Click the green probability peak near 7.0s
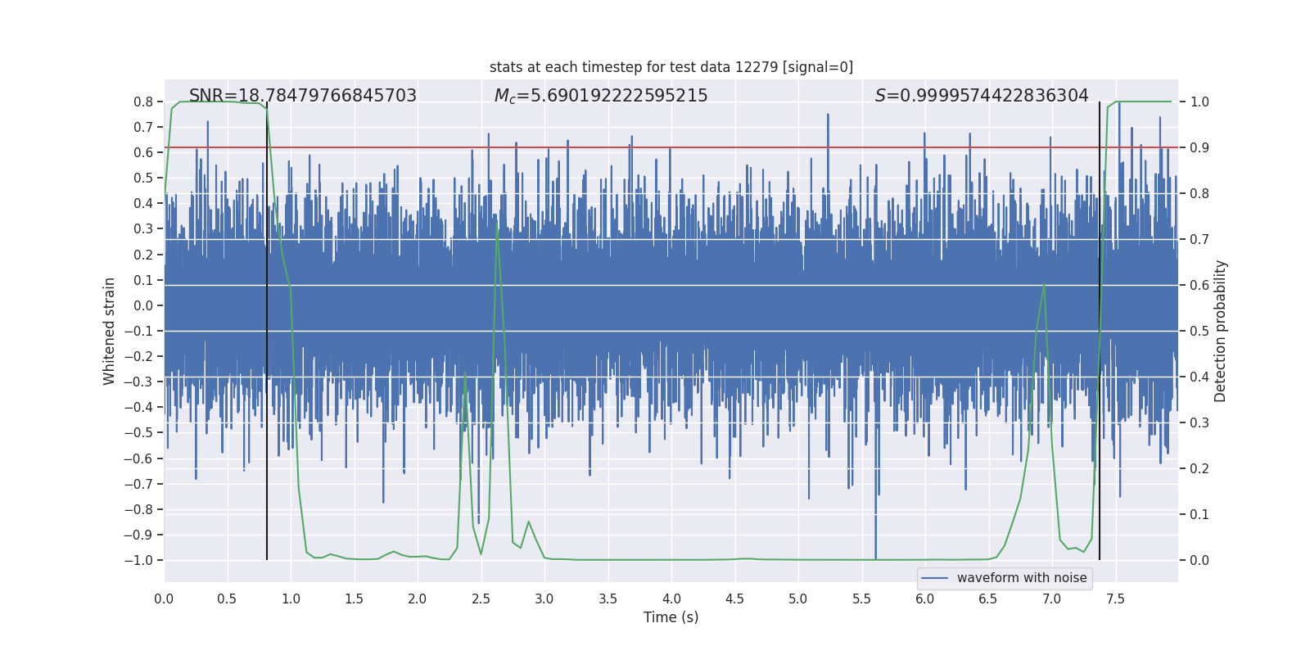This screenshot has height=655, width=1310. (1044, 285)
